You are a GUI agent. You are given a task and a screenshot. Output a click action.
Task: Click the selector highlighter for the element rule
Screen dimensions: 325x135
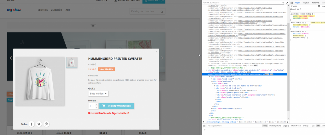298,9
